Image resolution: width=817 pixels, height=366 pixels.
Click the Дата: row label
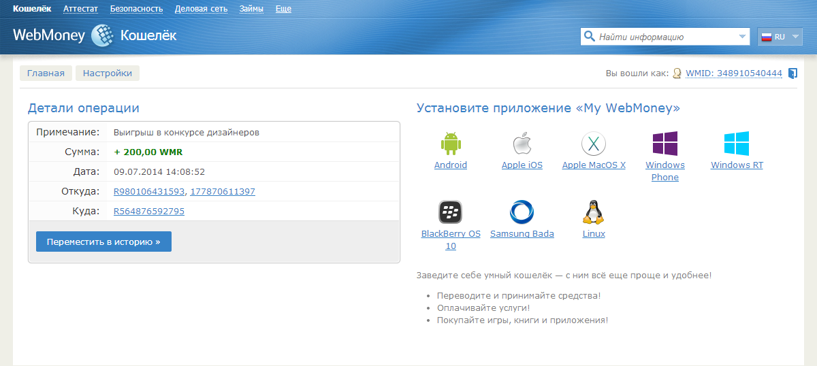pos(86,171)
